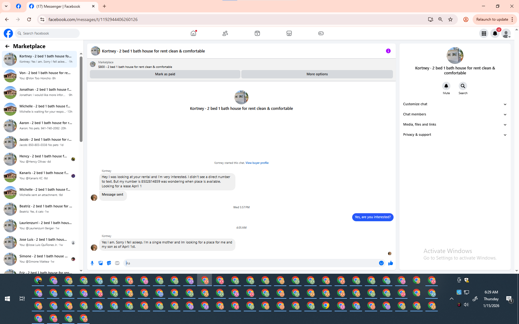Click Relaunch to update button
The width and height of the screenshot is (519, 324).
pyautogui.click(x=492, y=19)
